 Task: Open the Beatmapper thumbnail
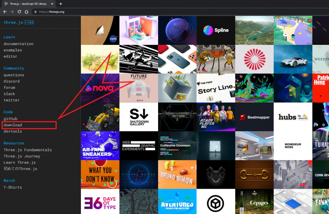click(254, 117)
